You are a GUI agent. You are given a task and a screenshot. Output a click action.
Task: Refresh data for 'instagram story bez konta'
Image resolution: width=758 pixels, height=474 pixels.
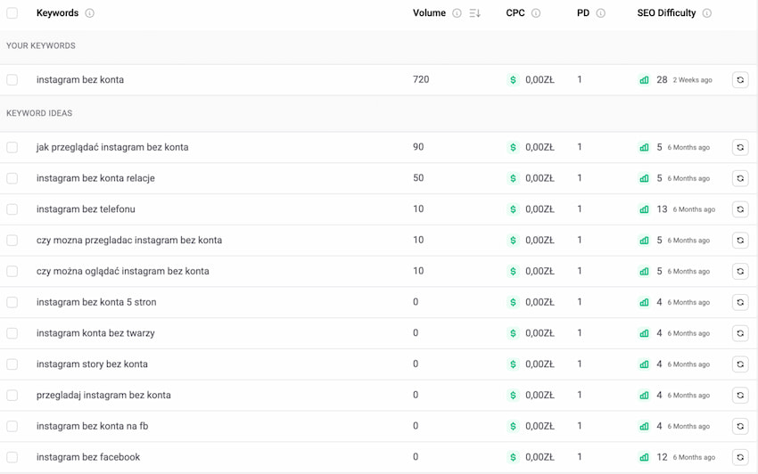(740, 364)
